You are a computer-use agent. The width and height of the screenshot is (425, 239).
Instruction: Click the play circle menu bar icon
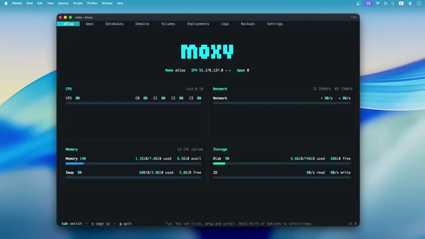(385, 3)
